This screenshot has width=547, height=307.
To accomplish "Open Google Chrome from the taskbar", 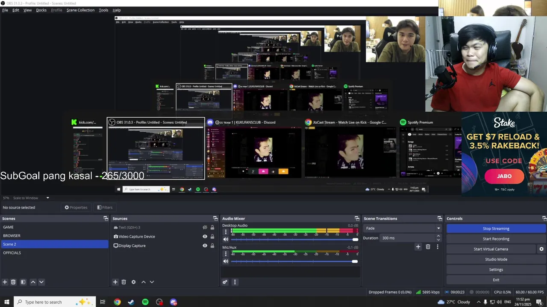I will click(117, 302).
